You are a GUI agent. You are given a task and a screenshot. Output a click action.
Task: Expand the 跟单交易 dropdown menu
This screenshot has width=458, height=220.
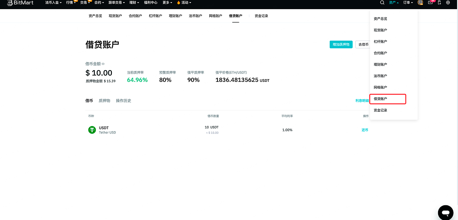click(116, 3)
